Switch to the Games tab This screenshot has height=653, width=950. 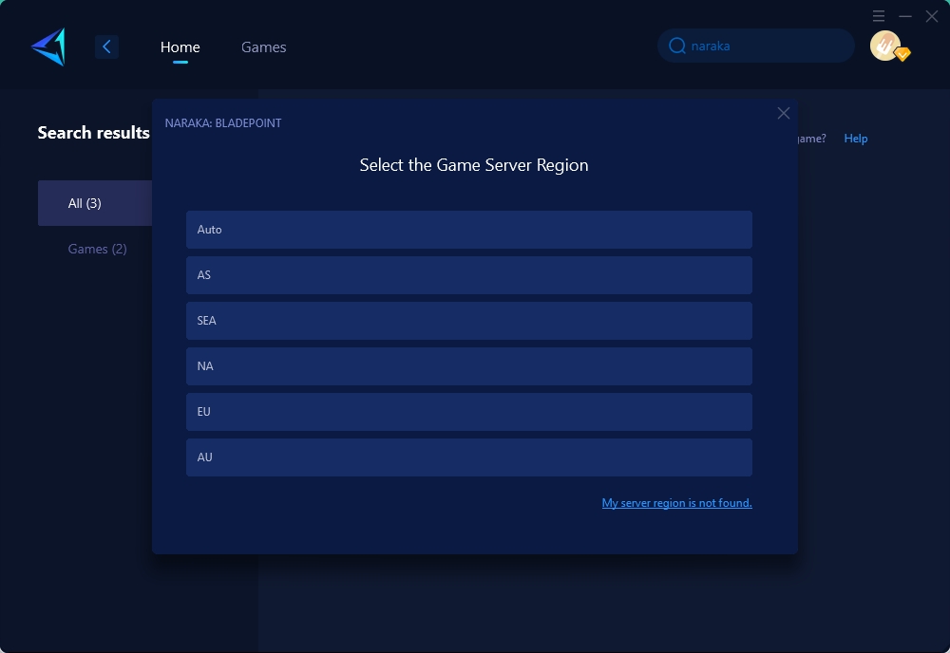(263, 47)
